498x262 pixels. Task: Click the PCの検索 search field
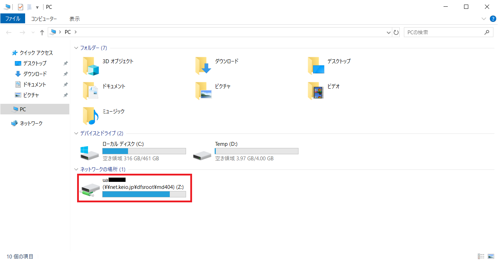(444, 32)
